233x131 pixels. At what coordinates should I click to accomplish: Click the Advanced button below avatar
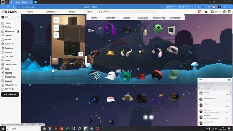(79, 83)
